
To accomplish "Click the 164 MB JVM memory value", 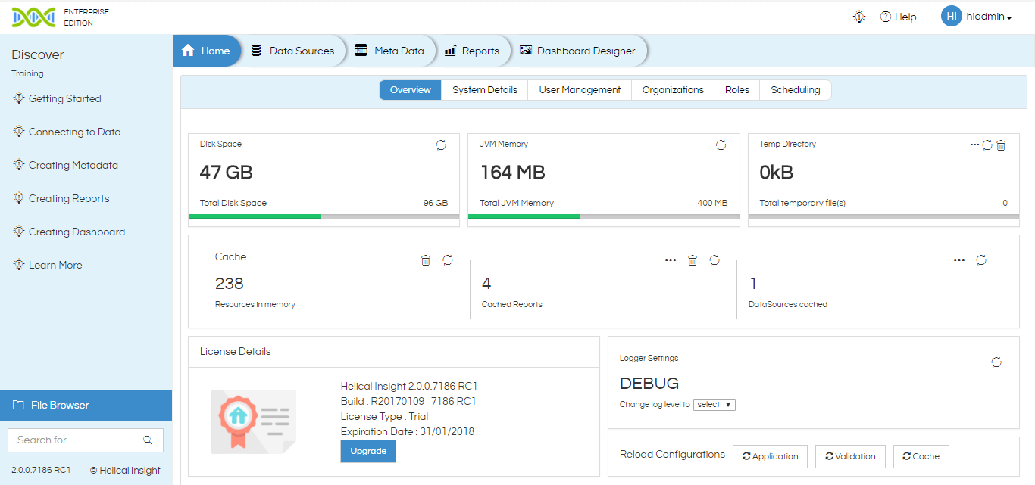I will [512, 173].
